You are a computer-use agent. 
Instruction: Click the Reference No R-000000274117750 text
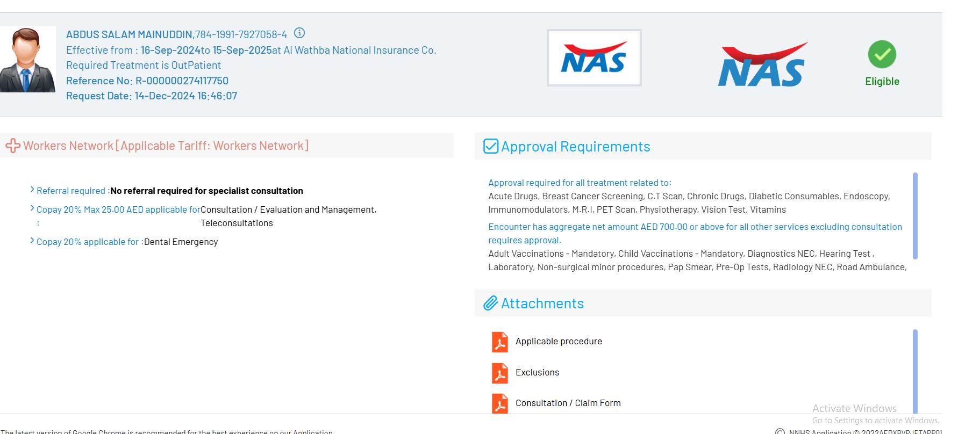click(x=147, y=81)
